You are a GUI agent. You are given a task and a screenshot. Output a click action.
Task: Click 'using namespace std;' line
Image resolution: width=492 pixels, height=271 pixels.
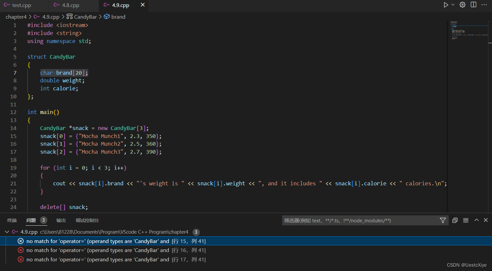pos(59,41)
